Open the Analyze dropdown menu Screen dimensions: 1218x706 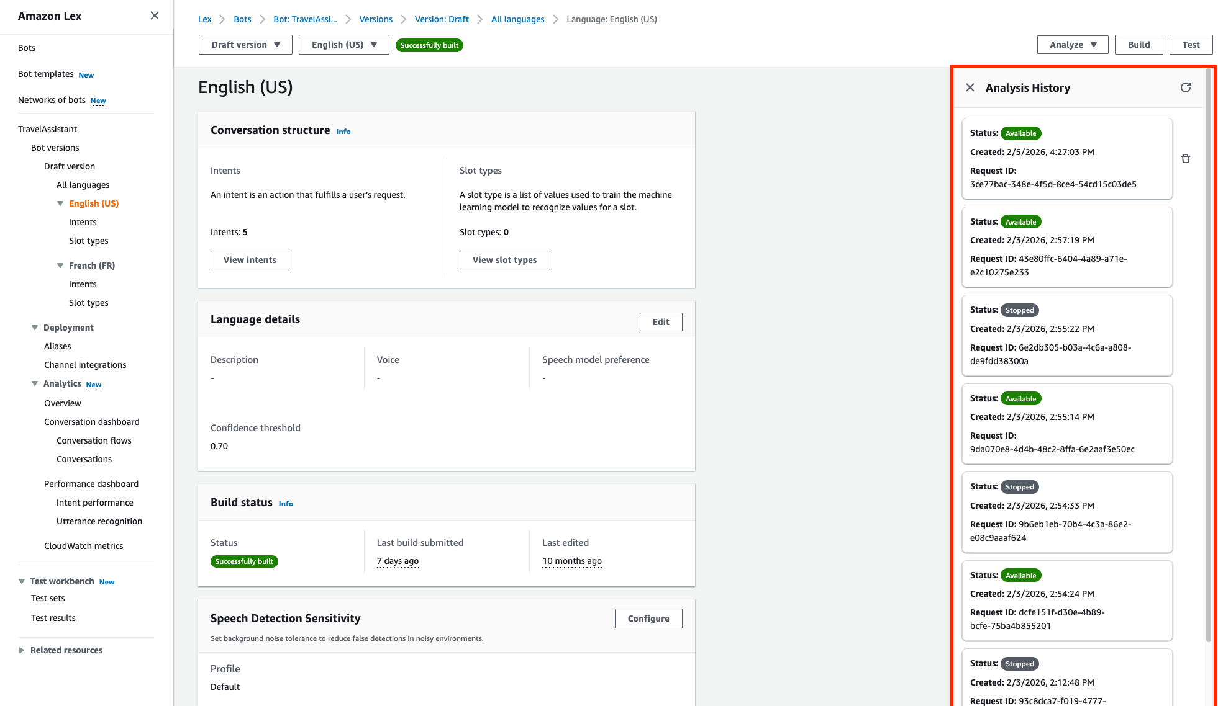[1072, 45]
